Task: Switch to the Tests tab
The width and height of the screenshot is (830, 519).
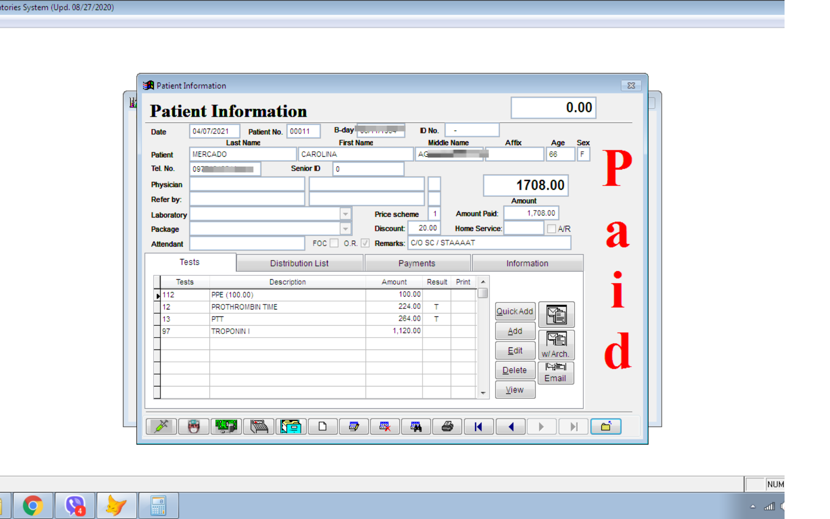Action: click(x=190, y=262)
